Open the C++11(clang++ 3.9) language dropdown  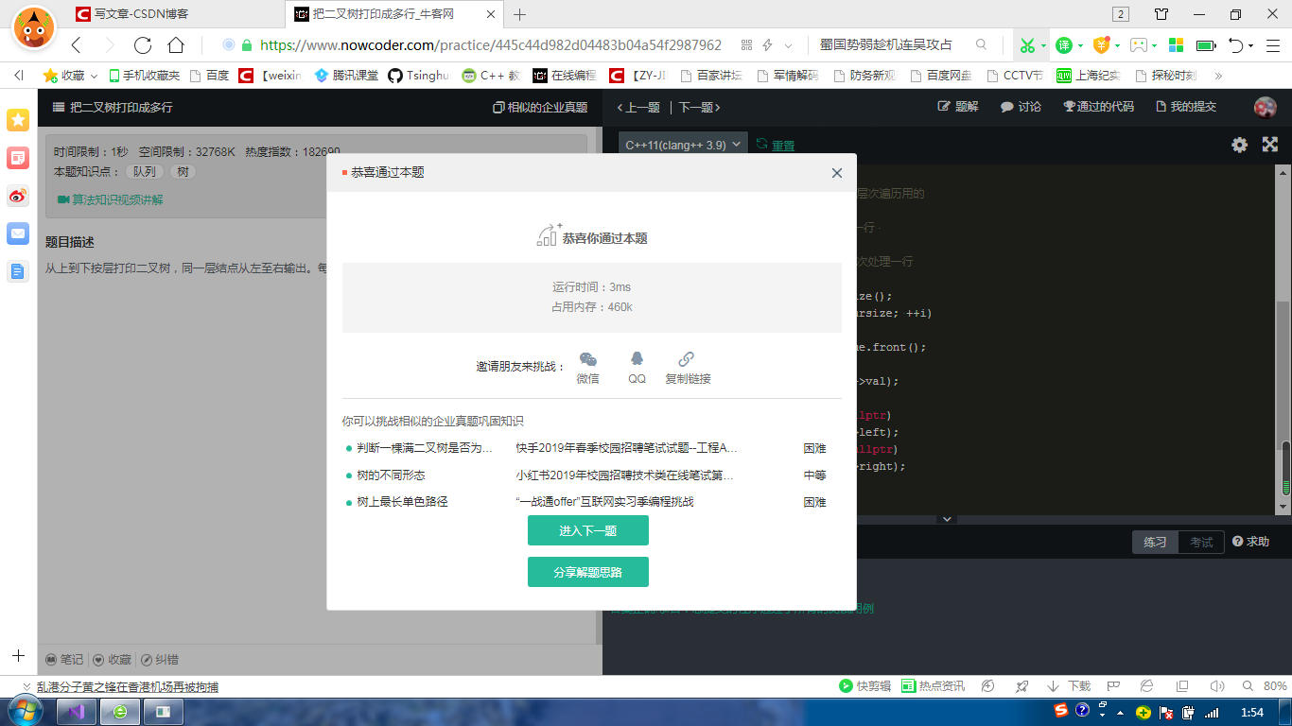click(x=681, y=145)
